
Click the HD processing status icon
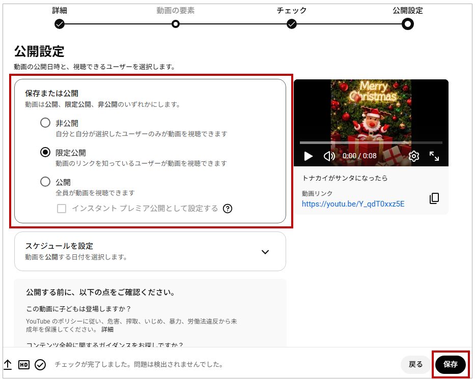23,364
